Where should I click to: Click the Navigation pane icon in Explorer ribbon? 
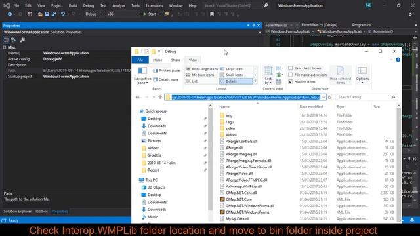[x=142, y=71]
